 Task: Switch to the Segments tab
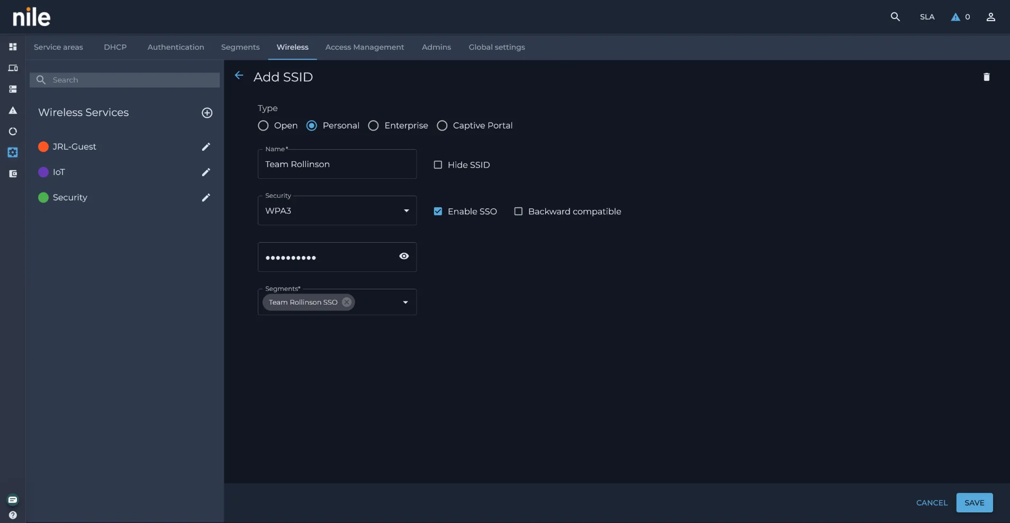point(240,47)
